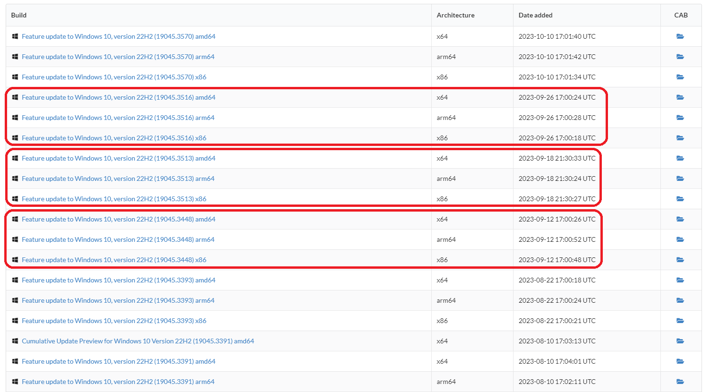Click Windows logo icon beside Cumulative Update Preview
Viewport: 719px width, 392px height.
point(15,341)
